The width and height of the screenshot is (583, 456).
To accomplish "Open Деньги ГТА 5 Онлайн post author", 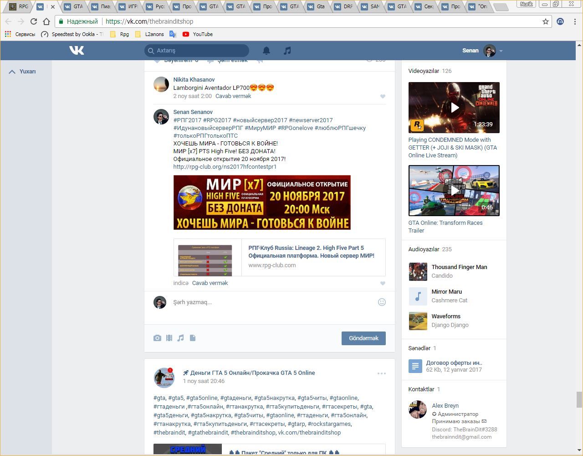I will click(249, 373).
